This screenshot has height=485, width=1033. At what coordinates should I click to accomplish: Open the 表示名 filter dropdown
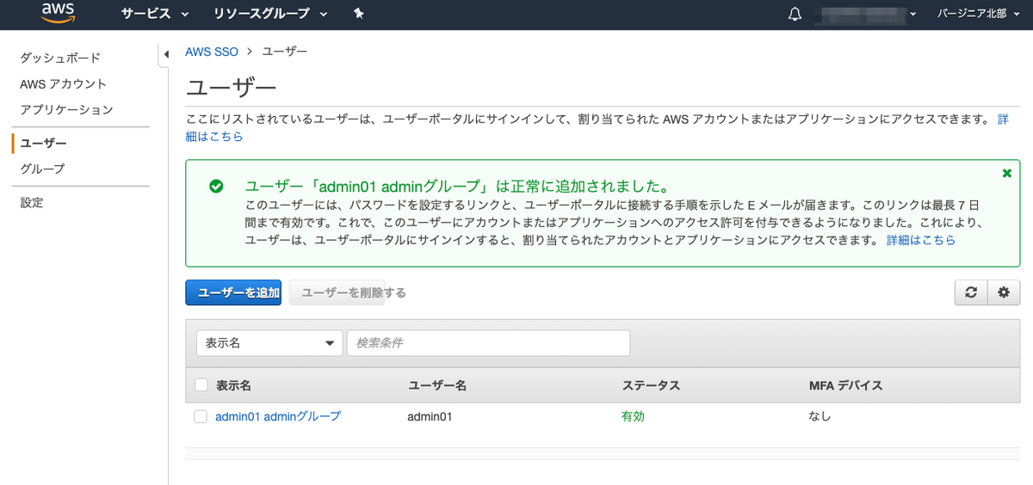[269, 343]
